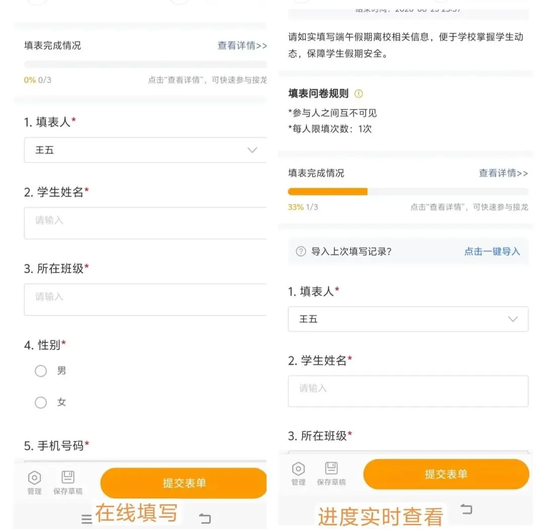The width and height of the screenshot is (544, 529).
Task: Open 查看详情>> link in right panel
Action: (x=503, y=173)
